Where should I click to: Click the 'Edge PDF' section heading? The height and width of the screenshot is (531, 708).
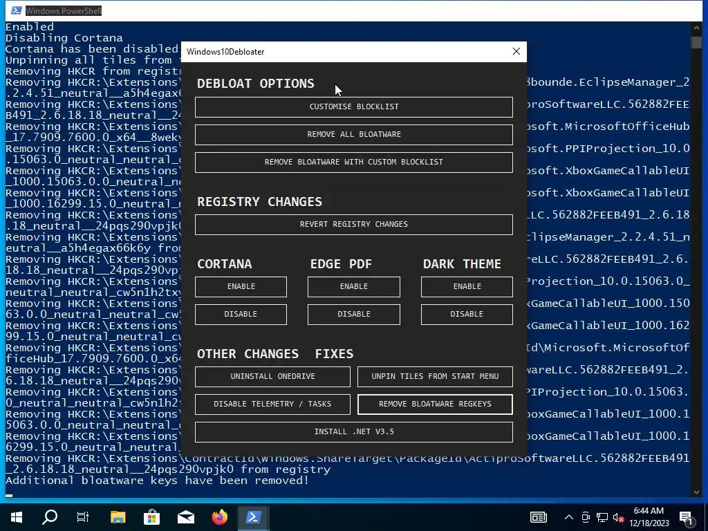341,263
